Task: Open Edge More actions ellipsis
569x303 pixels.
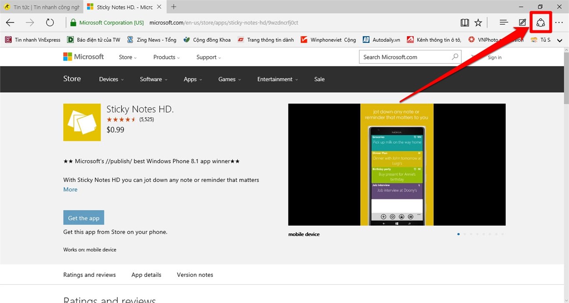Action: point(559,23)
